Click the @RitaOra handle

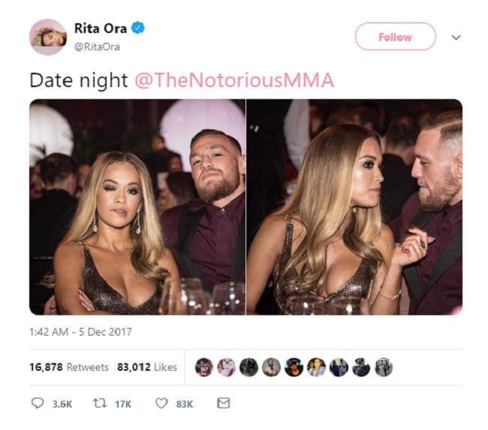coord(97,47)
